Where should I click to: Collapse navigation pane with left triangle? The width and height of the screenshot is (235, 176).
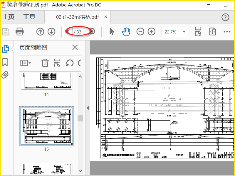click(88, 108)
